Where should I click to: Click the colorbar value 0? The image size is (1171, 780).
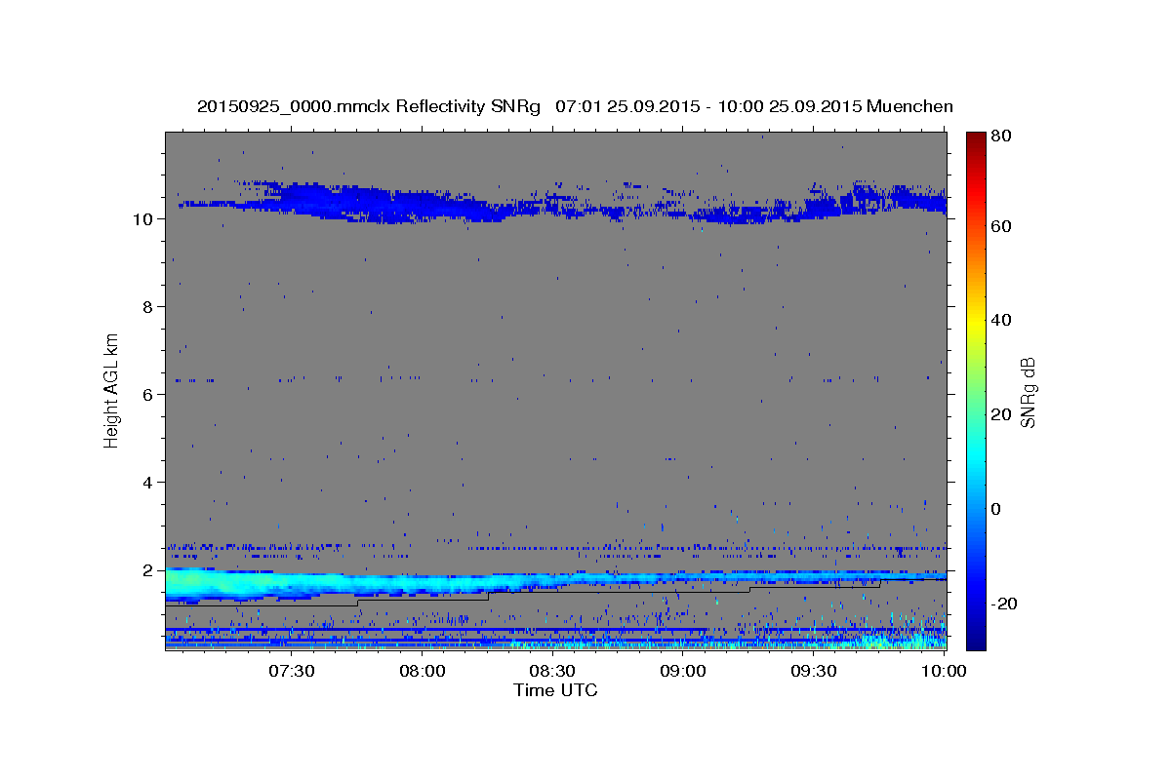pos(995,509)
